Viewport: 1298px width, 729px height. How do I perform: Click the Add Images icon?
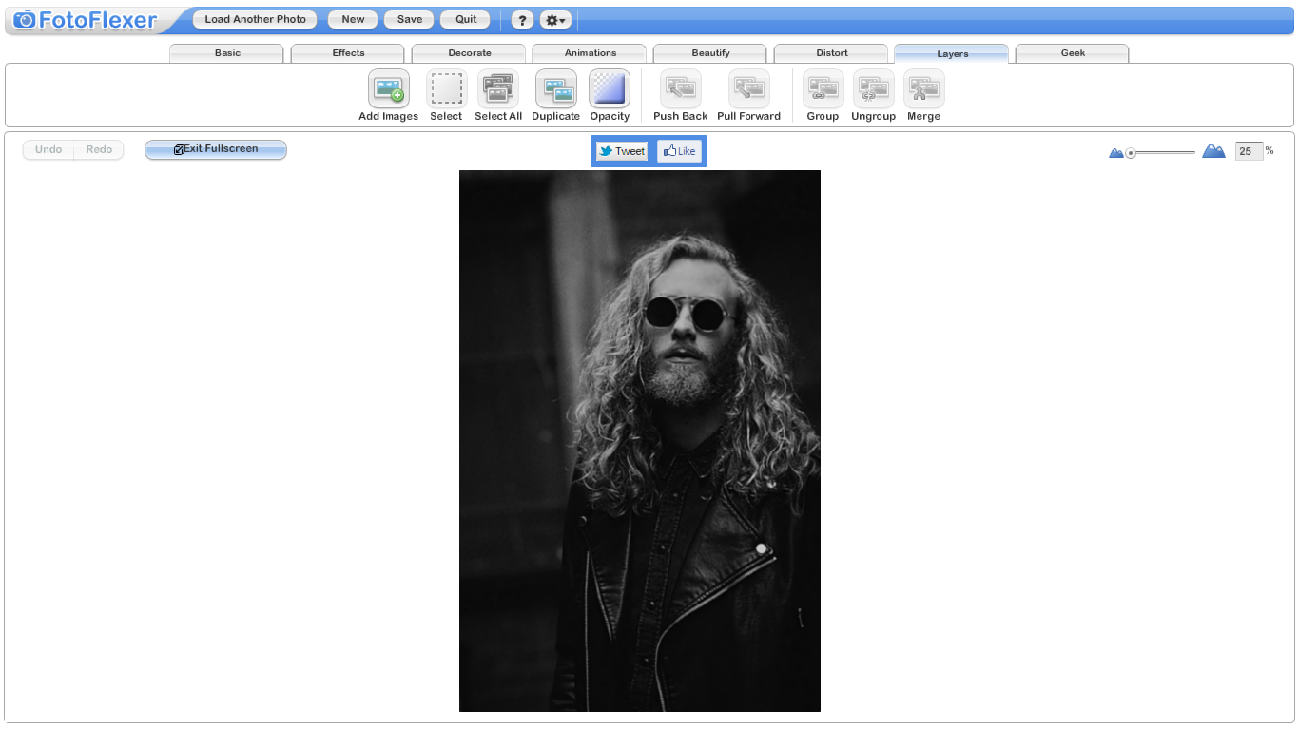388,89
